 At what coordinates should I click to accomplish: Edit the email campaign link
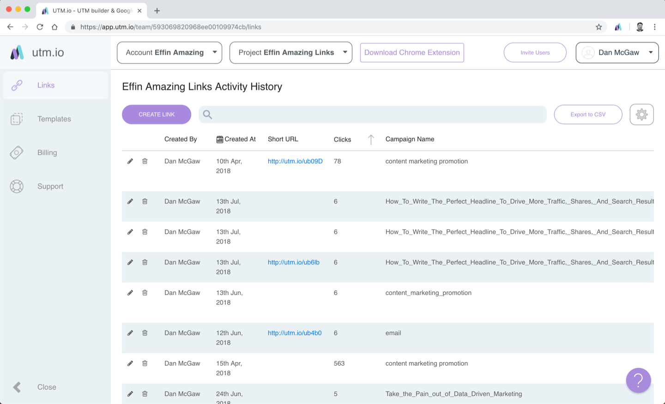[130, 333]
